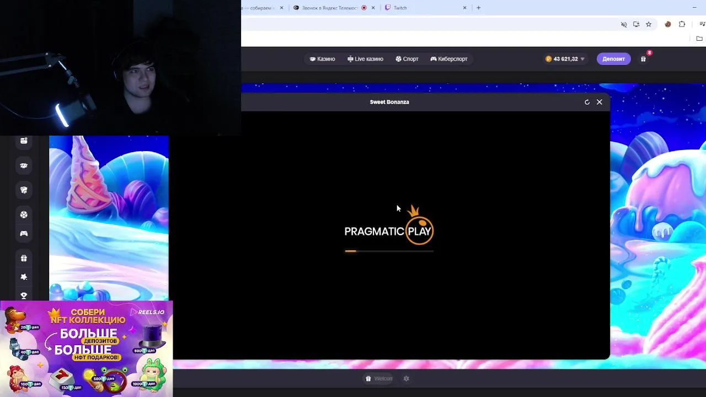Screen dimensions: 706x397
Task: Go to the Спорт section
Action: coord(407,59)
